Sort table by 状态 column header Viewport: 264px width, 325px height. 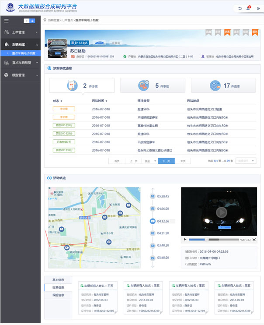[x=58, y=101]
